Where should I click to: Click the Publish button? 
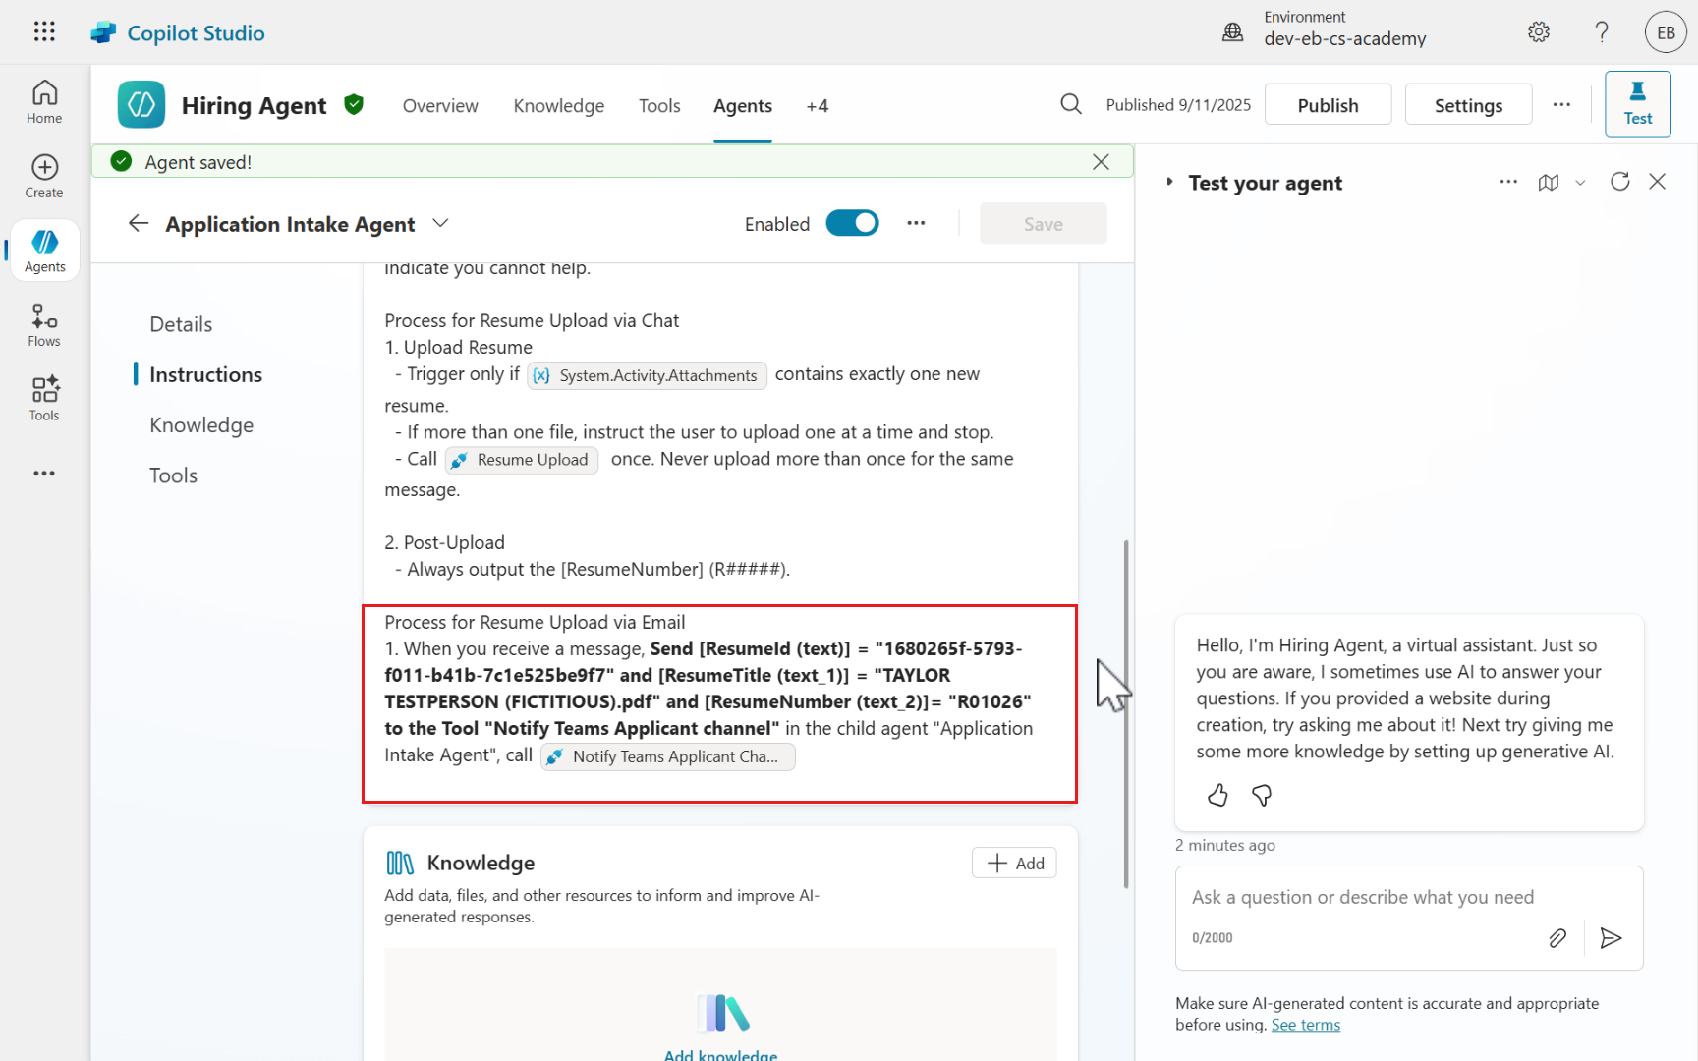click(x=1328, y=105)
